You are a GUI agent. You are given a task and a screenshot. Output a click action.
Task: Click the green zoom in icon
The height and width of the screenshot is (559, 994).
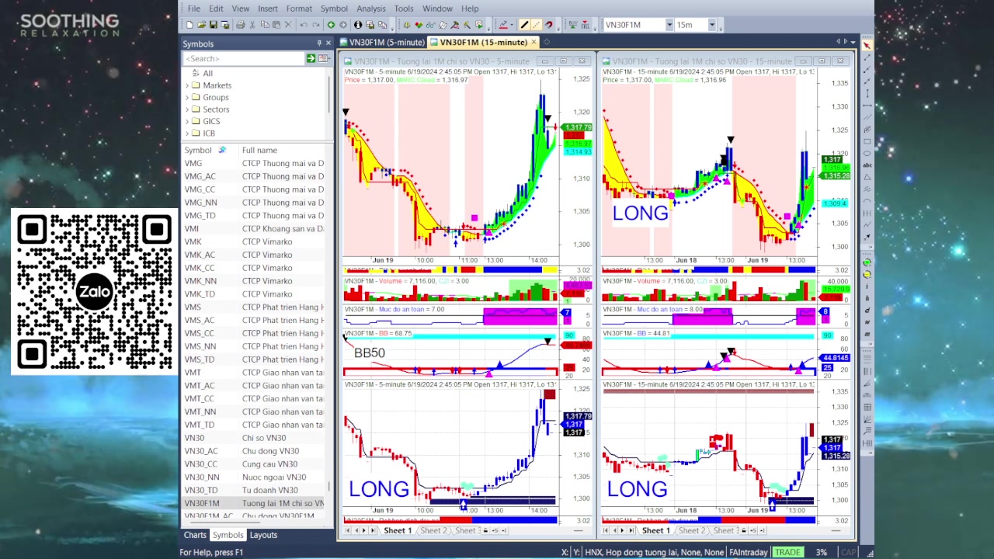pyautogui.click(x=867, y=263)
